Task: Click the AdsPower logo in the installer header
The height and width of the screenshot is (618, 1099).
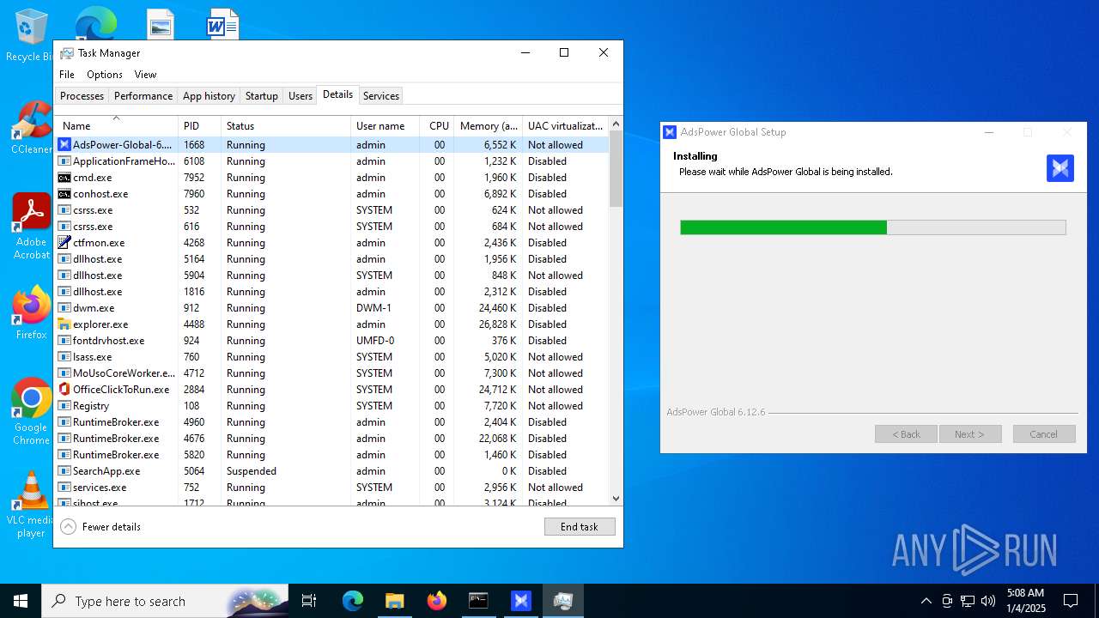Action: tap(1060, 168)
